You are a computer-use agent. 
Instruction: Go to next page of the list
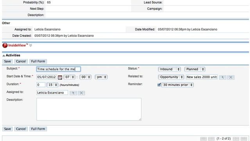pyautogui.click(x=236, y=139)
